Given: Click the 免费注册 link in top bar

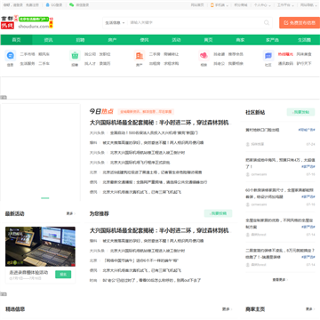Looking at the screenshot, I should pos(32,5).
